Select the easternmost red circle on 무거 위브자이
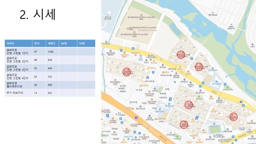 [234, 117]
